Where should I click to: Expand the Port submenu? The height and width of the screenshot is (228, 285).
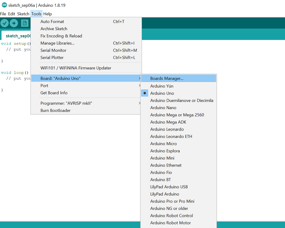click(44, 86)
